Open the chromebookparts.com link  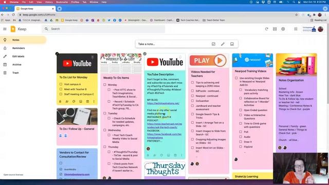77,174
